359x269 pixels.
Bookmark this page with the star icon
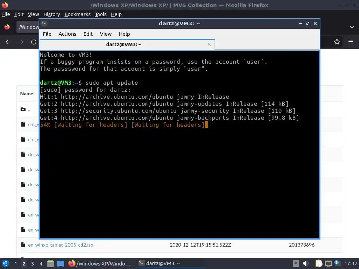(337, 42)
